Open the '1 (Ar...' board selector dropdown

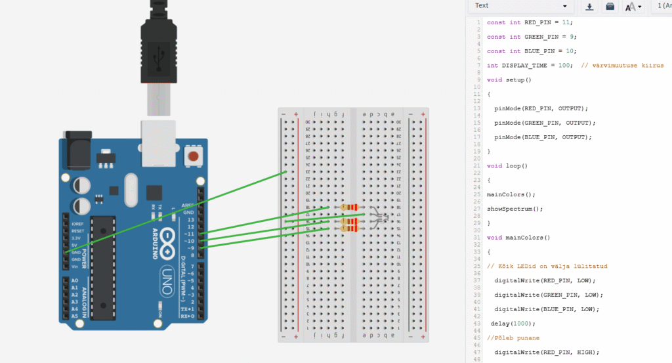(x=663, y=6)
